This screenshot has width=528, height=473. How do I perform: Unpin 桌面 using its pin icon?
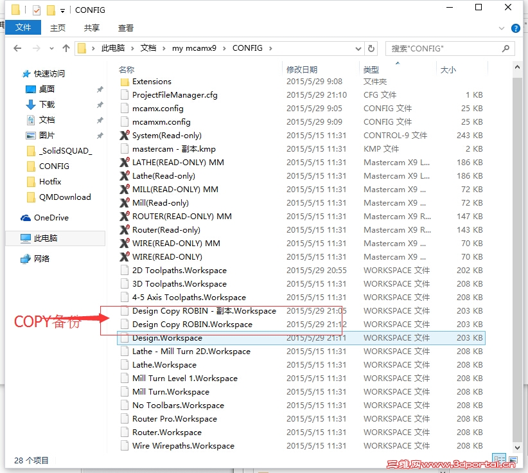[100, 89]
